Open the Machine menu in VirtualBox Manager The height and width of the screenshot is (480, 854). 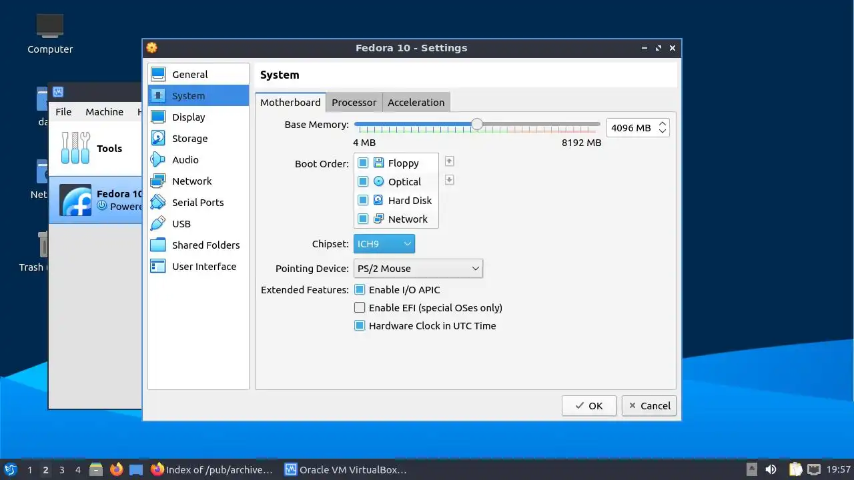[104, 112]
